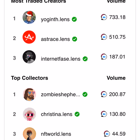Open yoginth.lens profile avatar with Santa hat
Viewport: 140px width, 140px height.
(x=29, y=17)
